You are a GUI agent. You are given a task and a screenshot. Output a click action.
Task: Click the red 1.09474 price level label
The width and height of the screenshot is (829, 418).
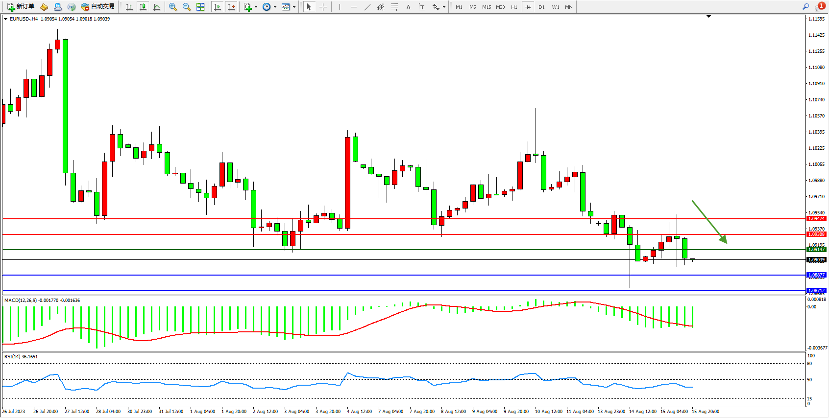(816, 219)
